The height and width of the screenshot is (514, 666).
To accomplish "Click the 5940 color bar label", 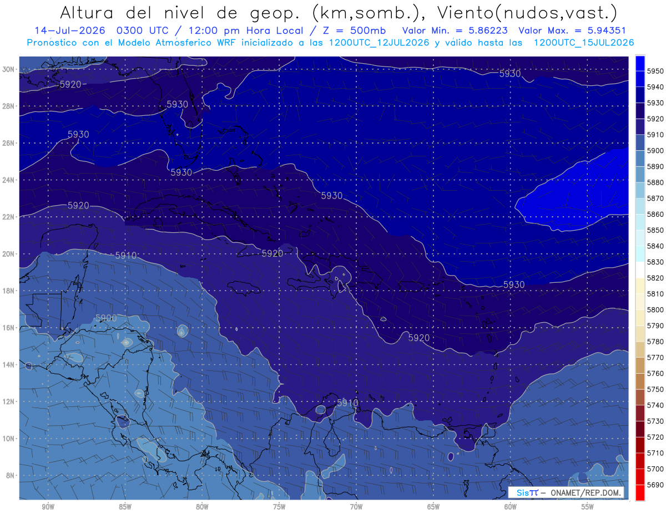I will coord(655,87).
